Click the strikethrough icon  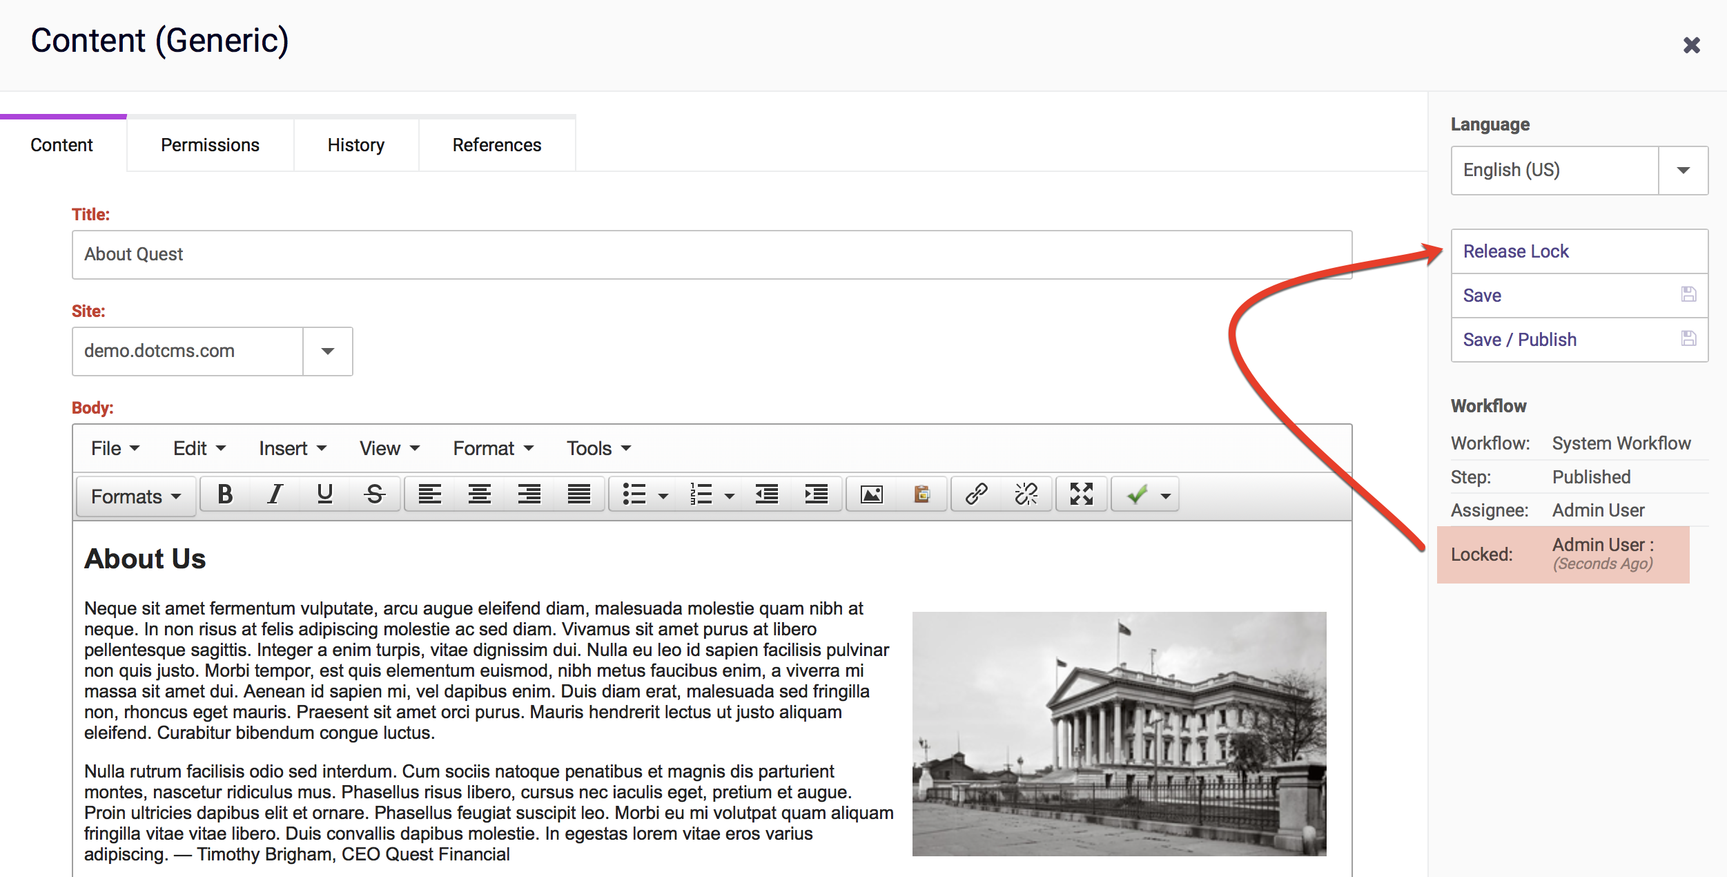coord(374,494)
